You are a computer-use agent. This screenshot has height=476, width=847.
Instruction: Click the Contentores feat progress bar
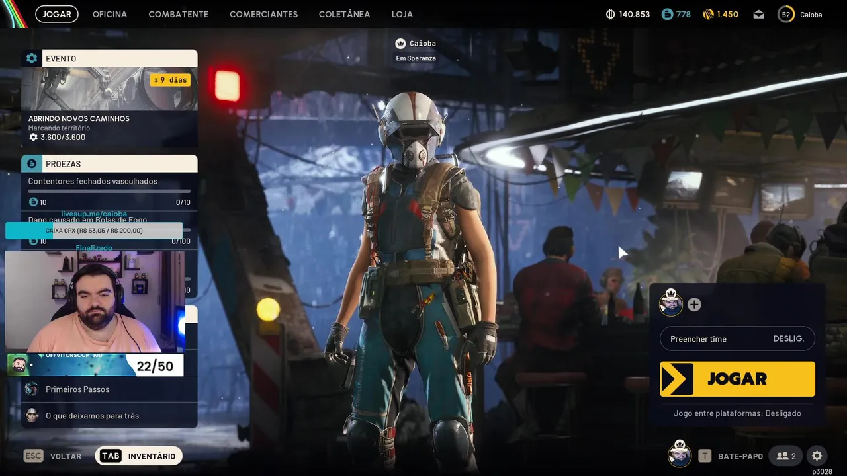coord(109,192)
